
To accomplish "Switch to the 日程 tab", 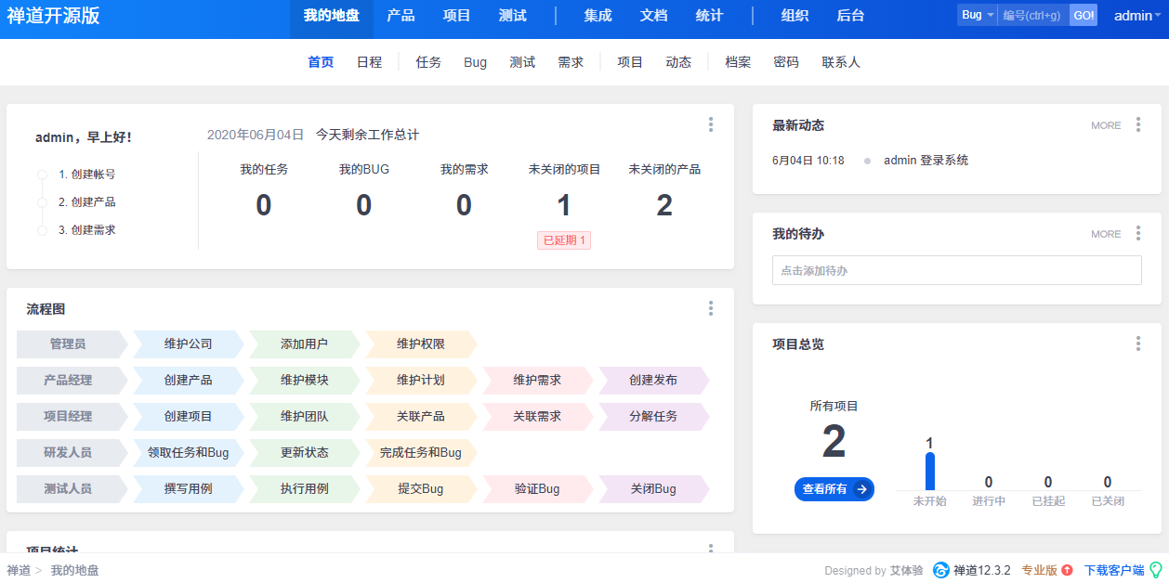I will [x=369, y=62].
